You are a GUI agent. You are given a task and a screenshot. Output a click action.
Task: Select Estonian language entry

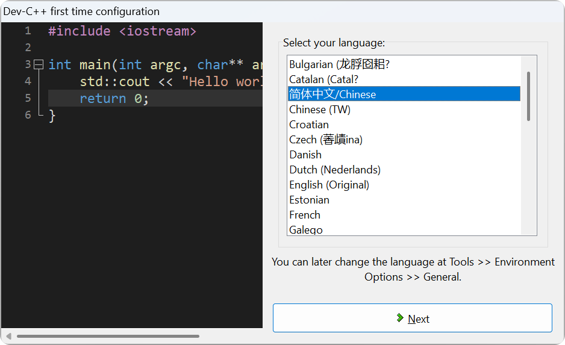pyautogui.click(x=404, y=200)
